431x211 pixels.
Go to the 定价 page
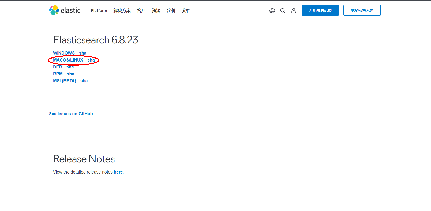pyautogui.click(x=171, y=11)
